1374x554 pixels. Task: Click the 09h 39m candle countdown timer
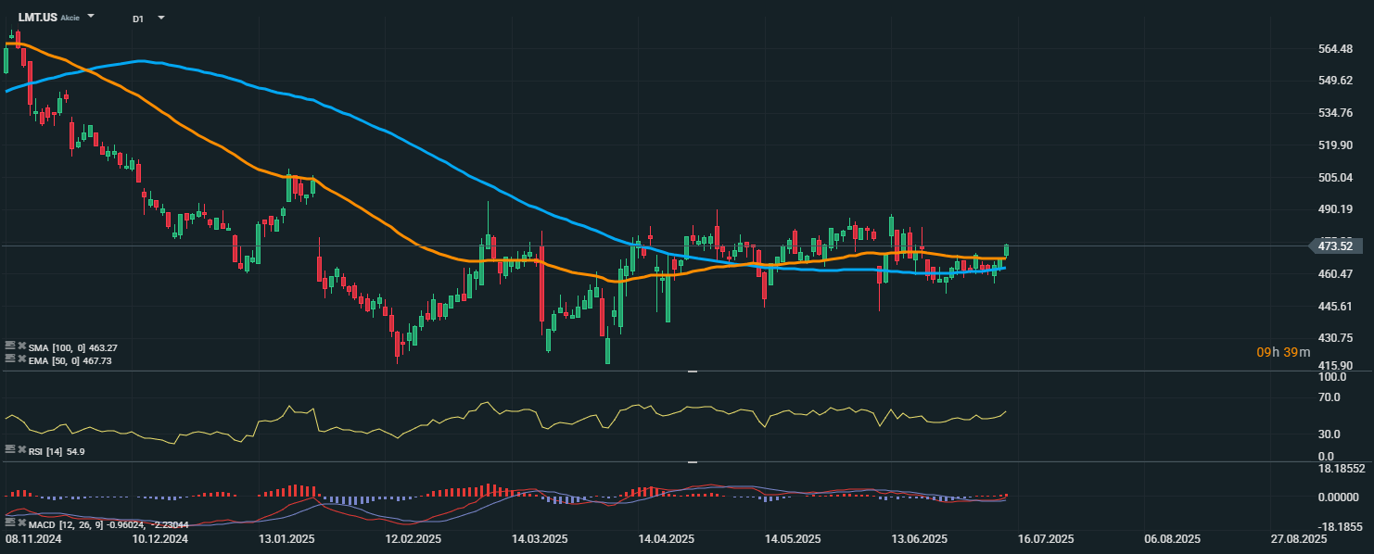coord(1283,352)
